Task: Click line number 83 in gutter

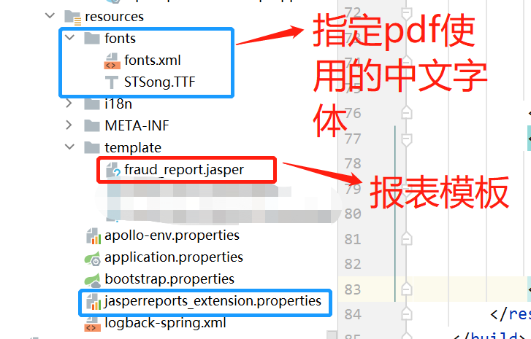Action: 353,289
